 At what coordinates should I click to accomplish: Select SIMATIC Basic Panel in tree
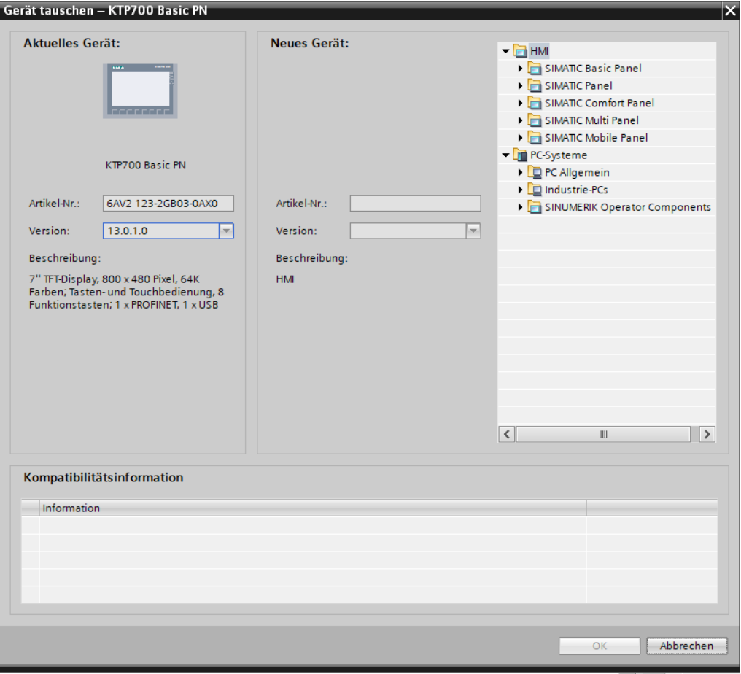point(593,69)
